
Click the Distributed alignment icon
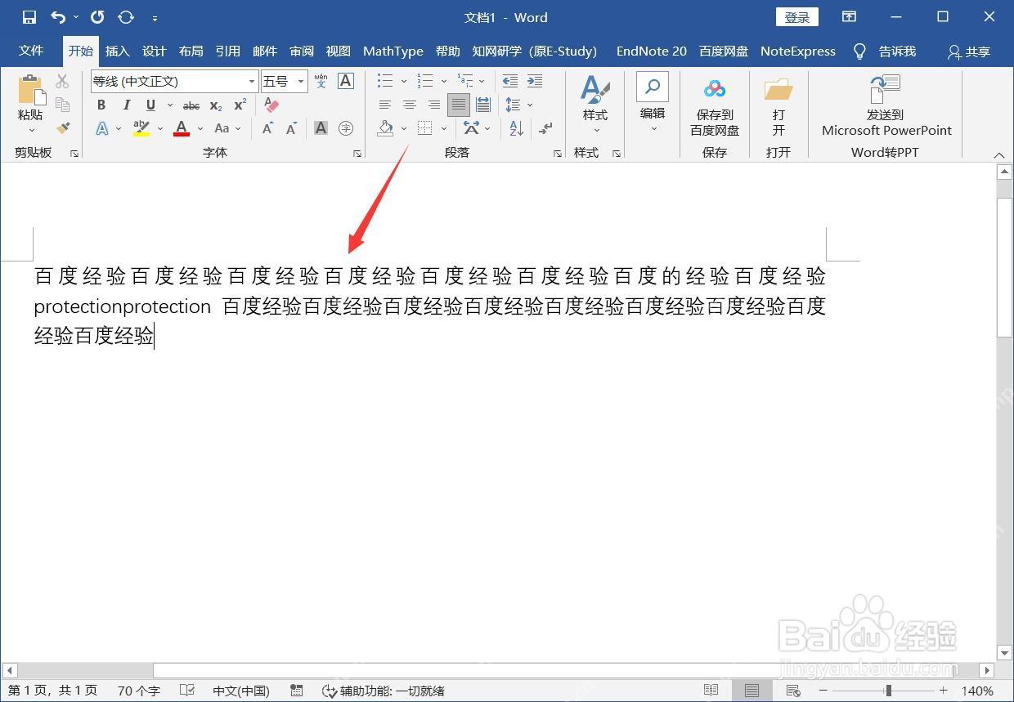(482, 105)
